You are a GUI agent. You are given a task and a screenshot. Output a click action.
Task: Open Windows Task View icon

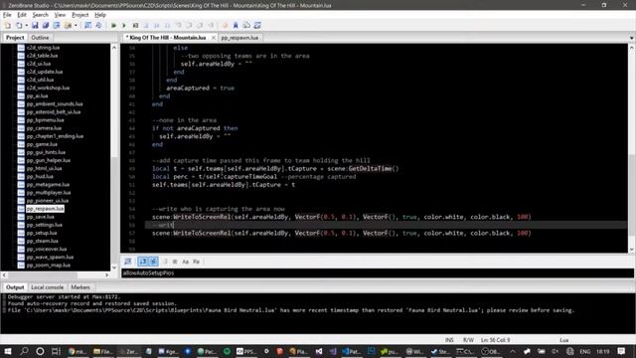pyautogui.click(x=56, y=351)
